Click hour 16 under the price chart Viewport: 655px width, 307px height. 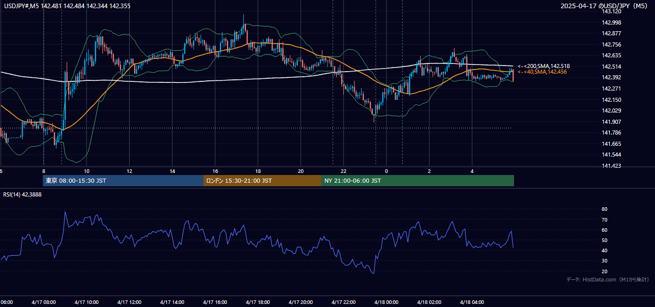(215, 171)
